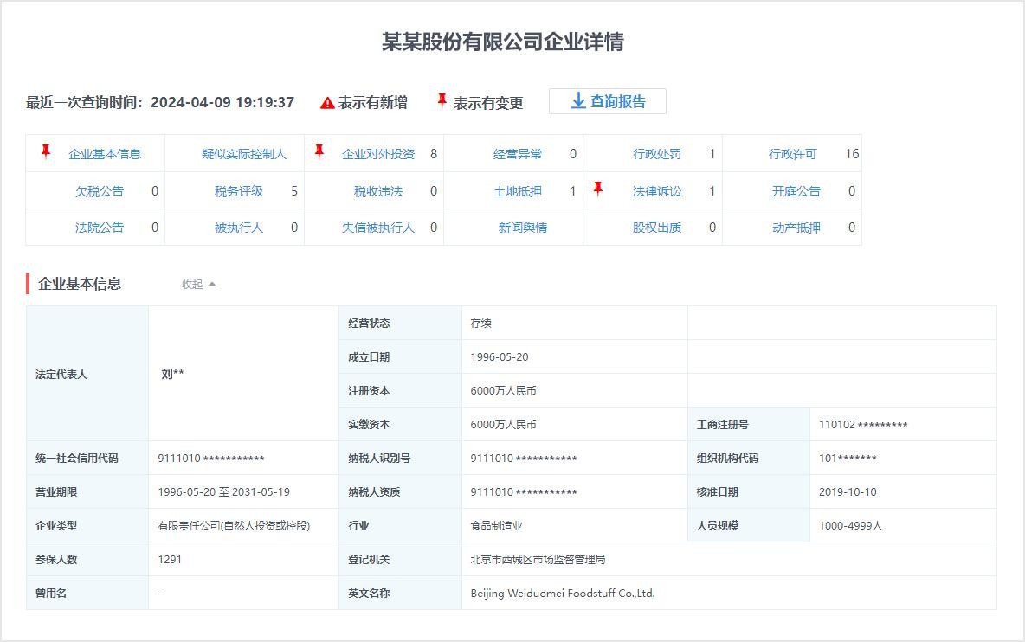Click pin icon next to 法律诉讼
Screen dimensions: 1025x642
pos(598,189)
